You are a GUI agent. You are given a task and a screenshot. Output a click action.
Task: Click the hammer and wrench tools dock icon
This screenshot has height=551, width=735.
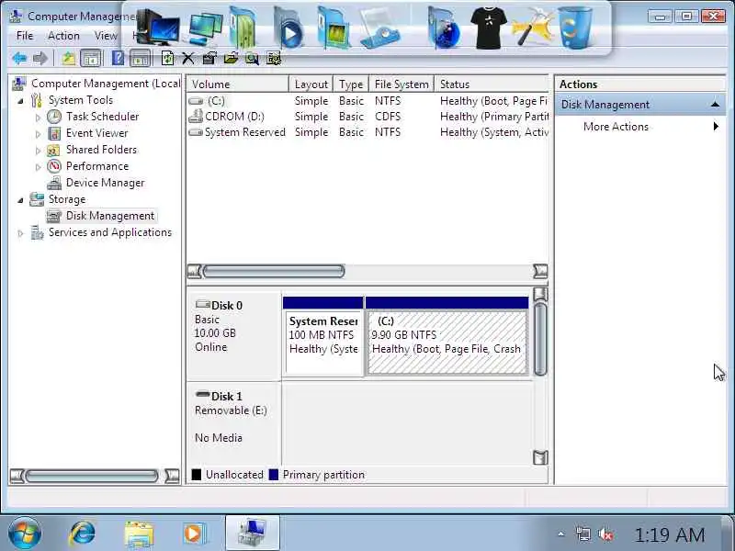pos(533,27)
